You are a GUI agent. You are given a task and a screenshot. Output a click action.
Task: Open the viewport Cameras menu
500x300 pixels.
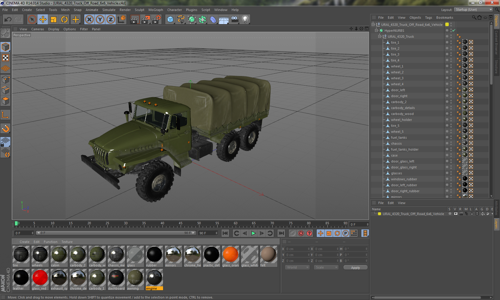[37, 29]
